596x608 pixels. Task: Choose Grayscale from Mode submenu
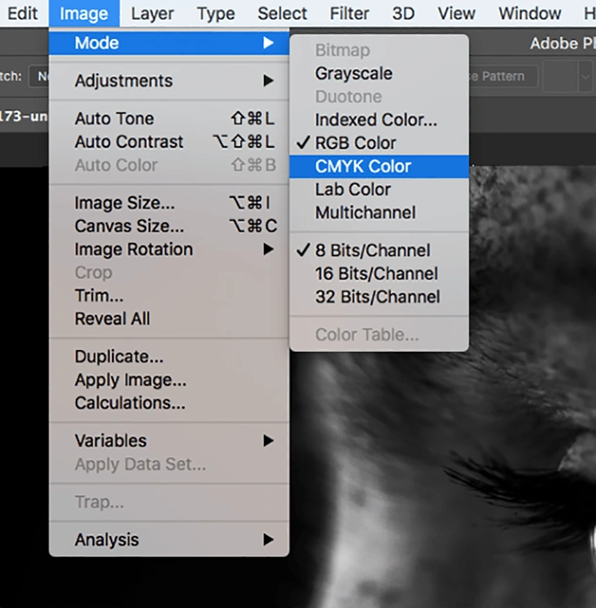(354, 74)
